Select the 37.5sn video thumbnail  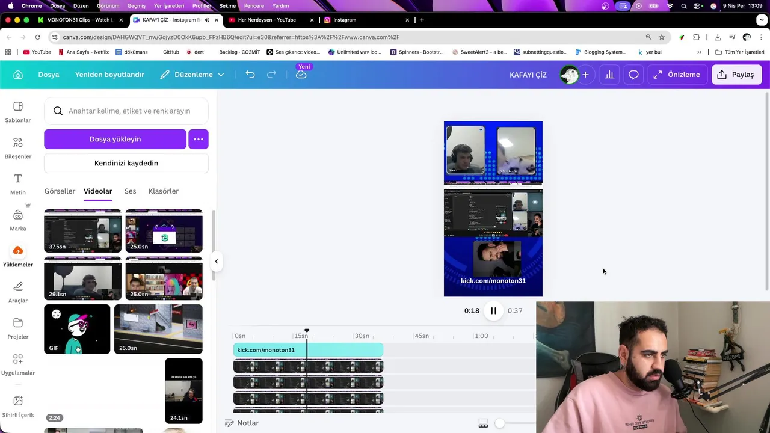click(x=82, y=231)
